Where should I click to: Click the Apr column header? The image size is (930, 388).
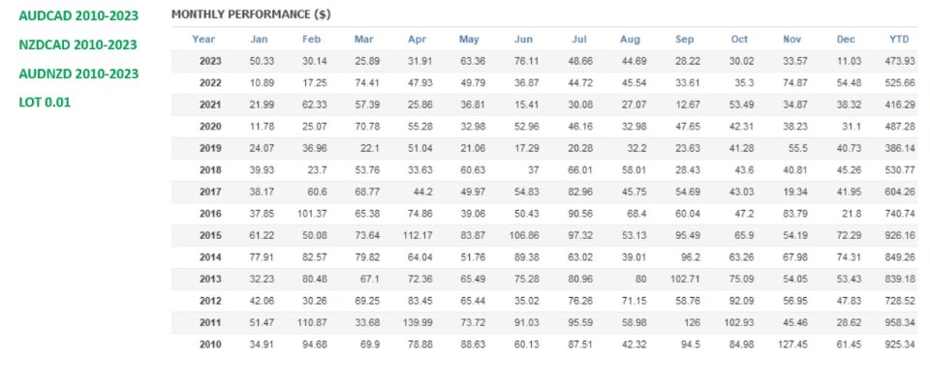(417, 40)
